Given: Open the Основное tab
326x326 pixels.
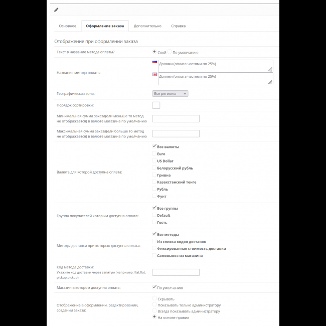Looking at the screenshot, I should (x=67, y=26).
